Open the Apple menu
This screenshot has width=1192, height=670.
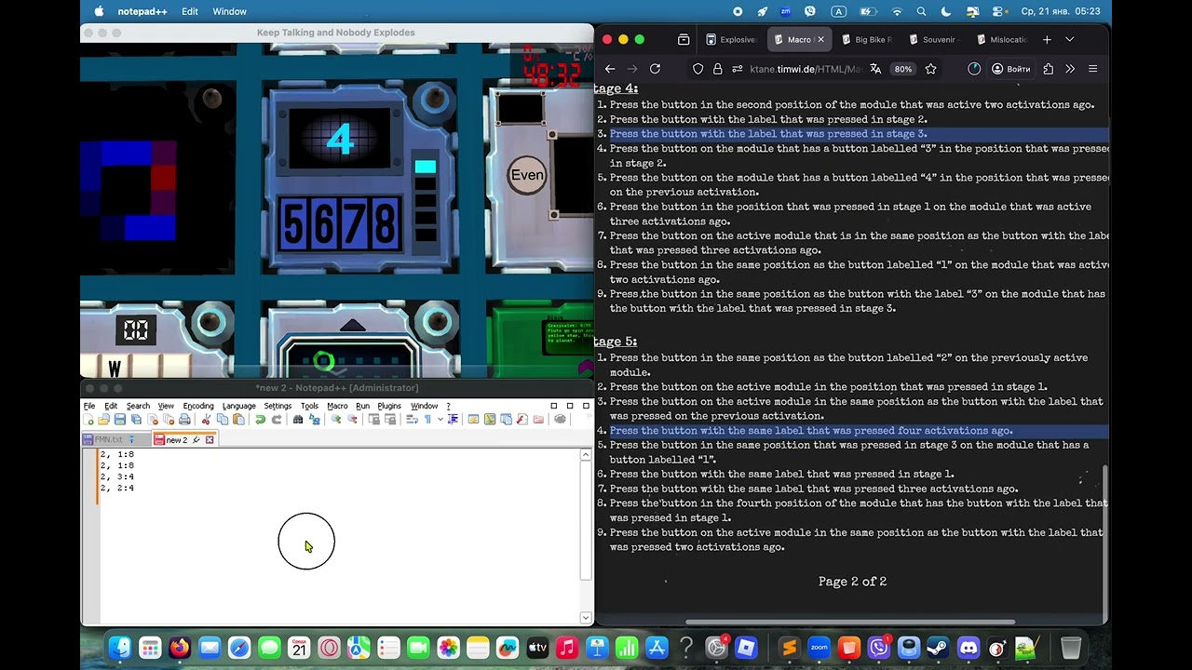coord(99,11)
